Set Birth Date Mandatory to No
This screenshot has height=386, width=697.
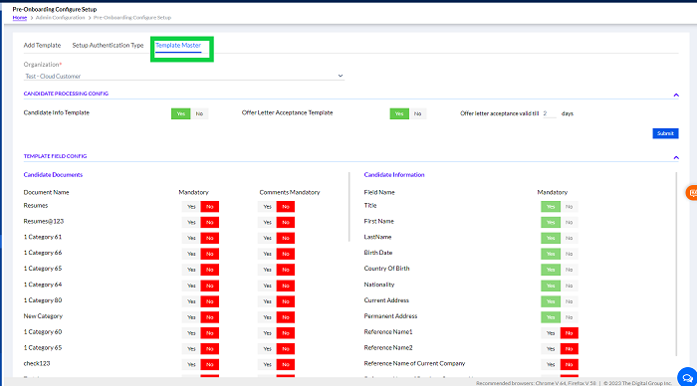pyautogui.click(x=569, y=254)
